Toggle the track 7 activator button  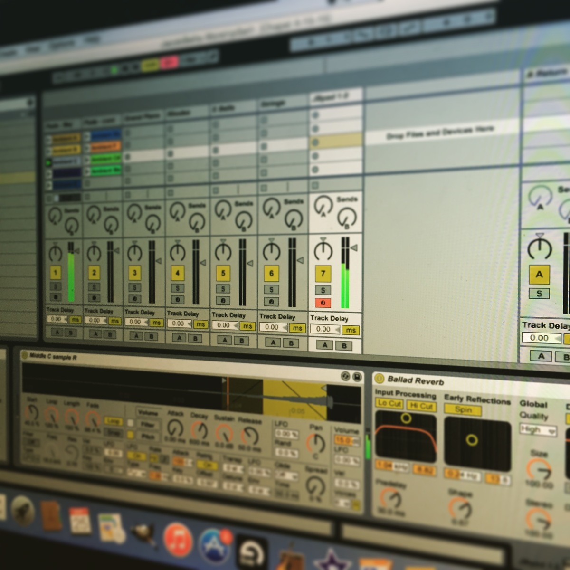point(323,273)
